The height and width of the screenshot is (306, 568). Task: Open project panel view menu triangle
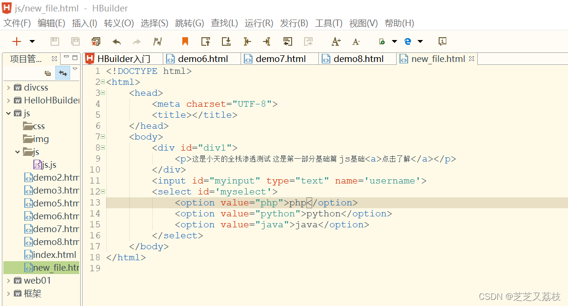tap(75, 69)
